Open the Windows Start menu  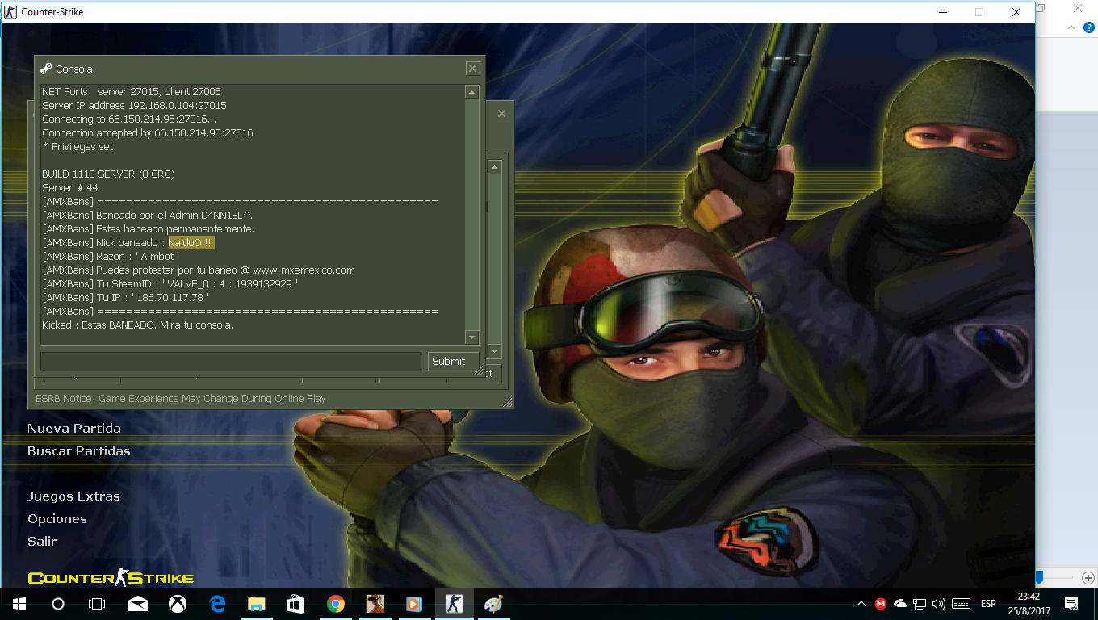coord(19,603)
